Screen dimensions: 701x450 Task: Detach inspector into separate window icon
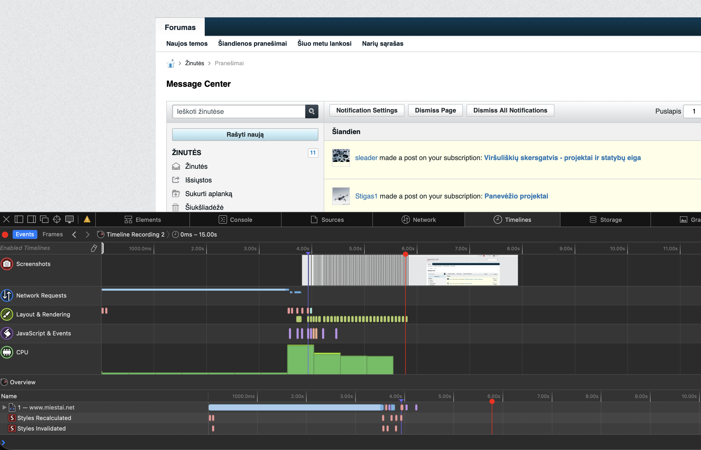pyautogui.click(x=44, y=219)
